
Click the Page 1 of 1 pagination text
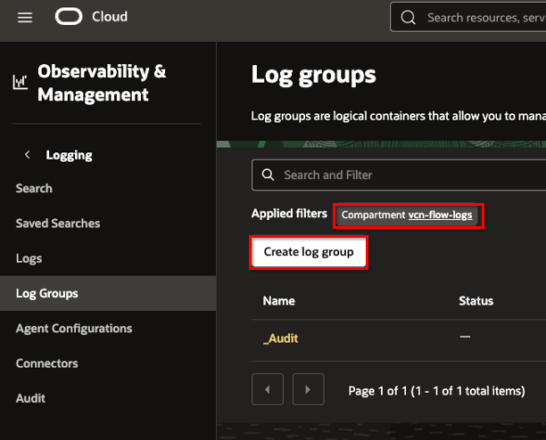436,391
